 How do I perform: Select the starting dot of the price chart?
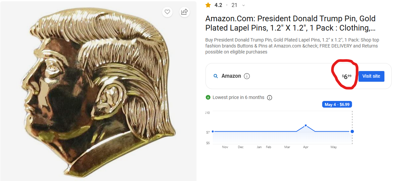pyautogui.click(x=213, y=132)
